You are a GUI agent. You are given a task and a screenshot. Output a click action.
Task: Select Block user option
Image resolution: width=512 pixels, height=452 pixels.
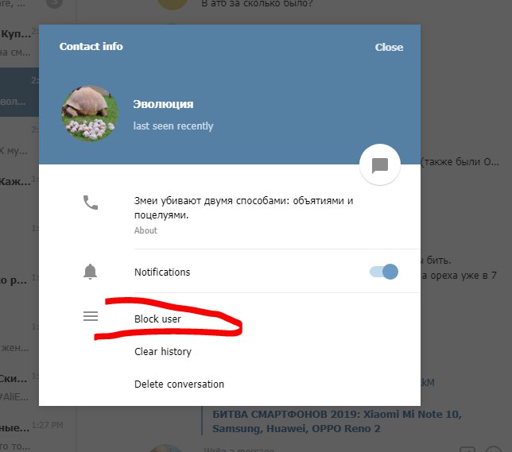[157, 319]
